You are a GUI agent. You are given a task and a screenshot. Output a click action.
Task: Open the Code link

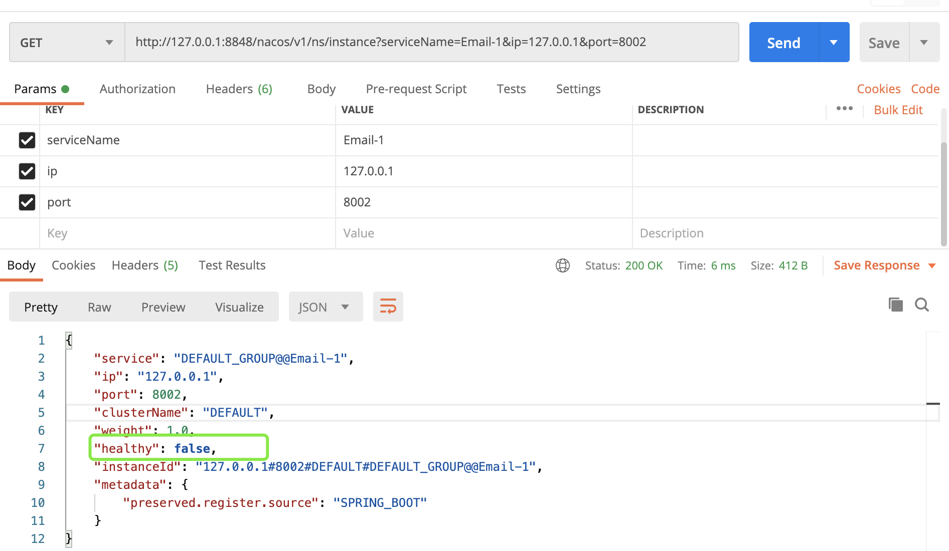925,89
